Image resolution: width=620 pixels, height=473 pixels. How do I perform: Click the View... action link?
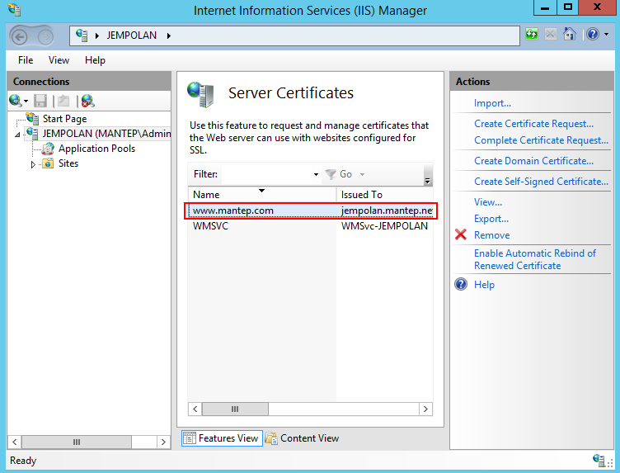[488, 202]
